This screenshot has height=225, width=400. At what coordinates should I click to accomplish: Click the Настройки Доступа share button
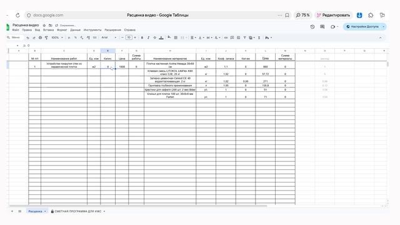click(362, 26)
